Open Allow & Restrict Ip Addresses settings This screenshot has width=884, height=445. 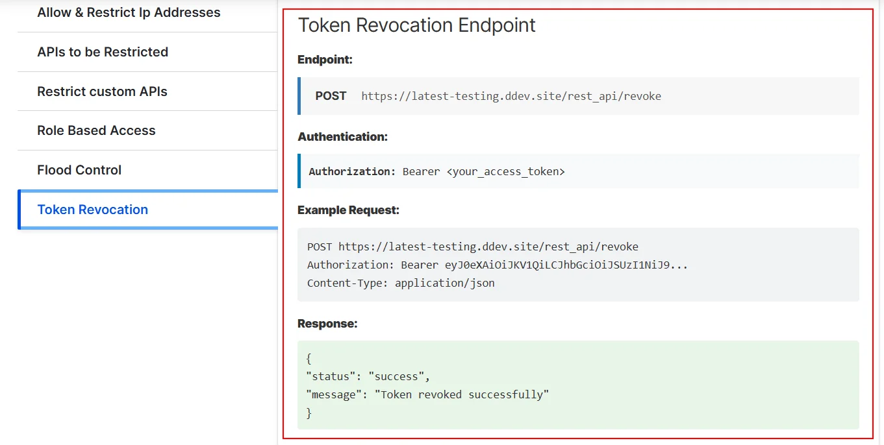(128, 12)
